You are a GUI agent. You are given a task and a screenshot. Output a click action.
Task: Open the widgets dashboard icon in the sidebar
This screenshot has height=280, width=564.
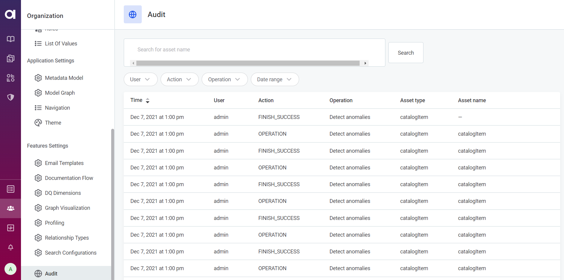click(x=10, y=78)
